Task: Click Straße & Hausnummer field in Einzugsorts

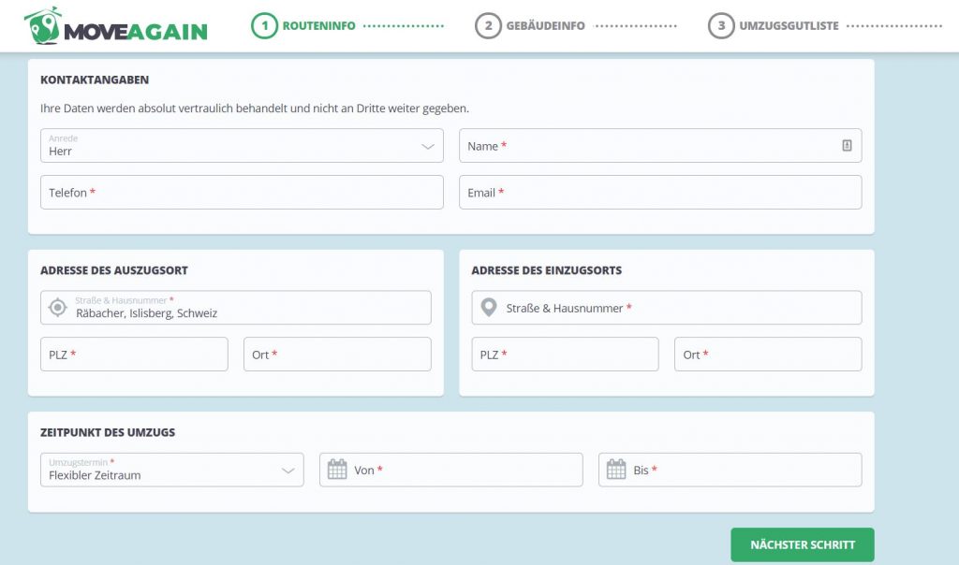Action: click(667, 307)
